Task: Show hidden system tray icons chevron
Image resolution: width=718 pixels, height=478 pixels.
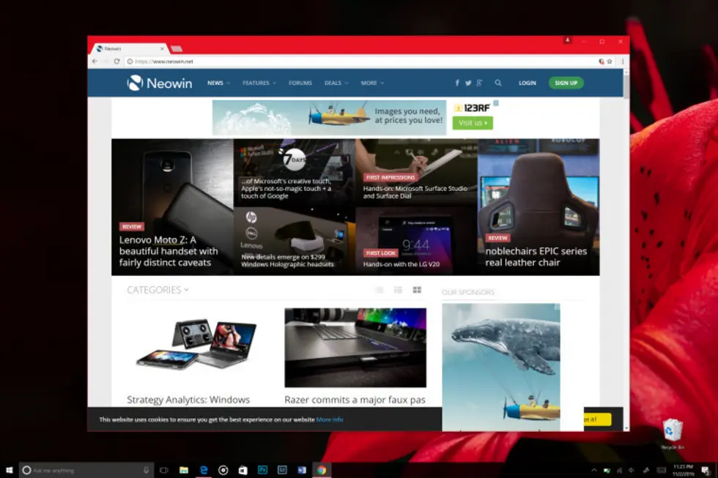Action: click(594, 470)
